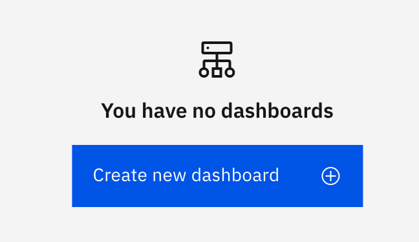Click the word 'Create' on the blue button
This screenshot has width=419, height=242.
(x=120, y=175)
